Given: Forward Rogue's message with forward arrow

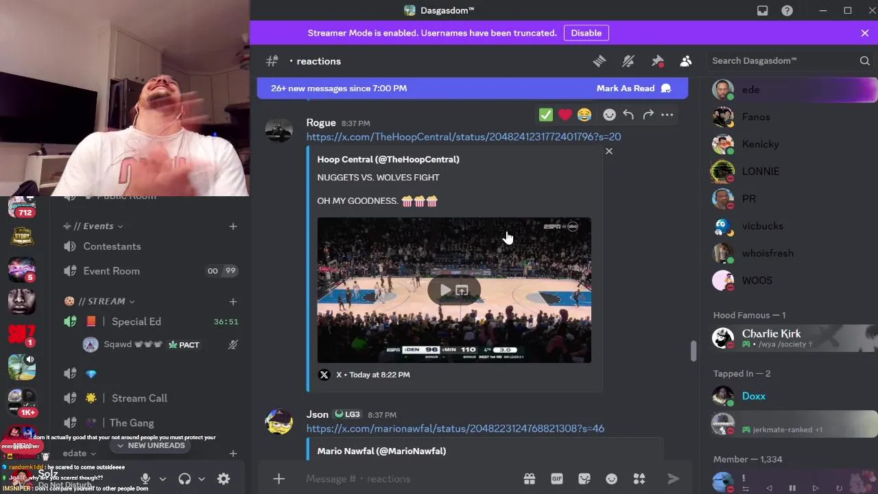Looking at the screenshot, I should tap(648, 115).
